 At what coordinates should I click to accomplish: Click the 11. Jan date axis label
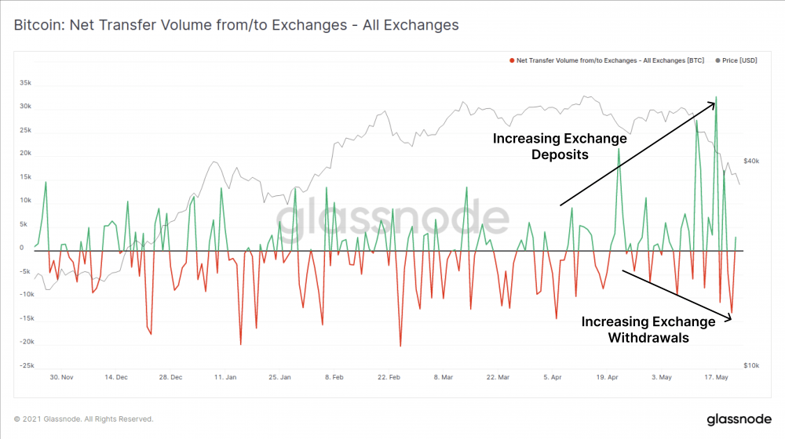[x=225, y=377]
